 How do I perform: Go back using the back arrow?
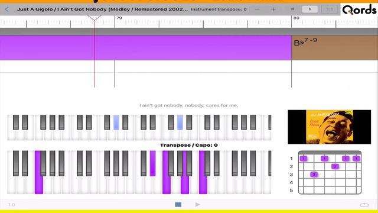(x=6, y=9)
